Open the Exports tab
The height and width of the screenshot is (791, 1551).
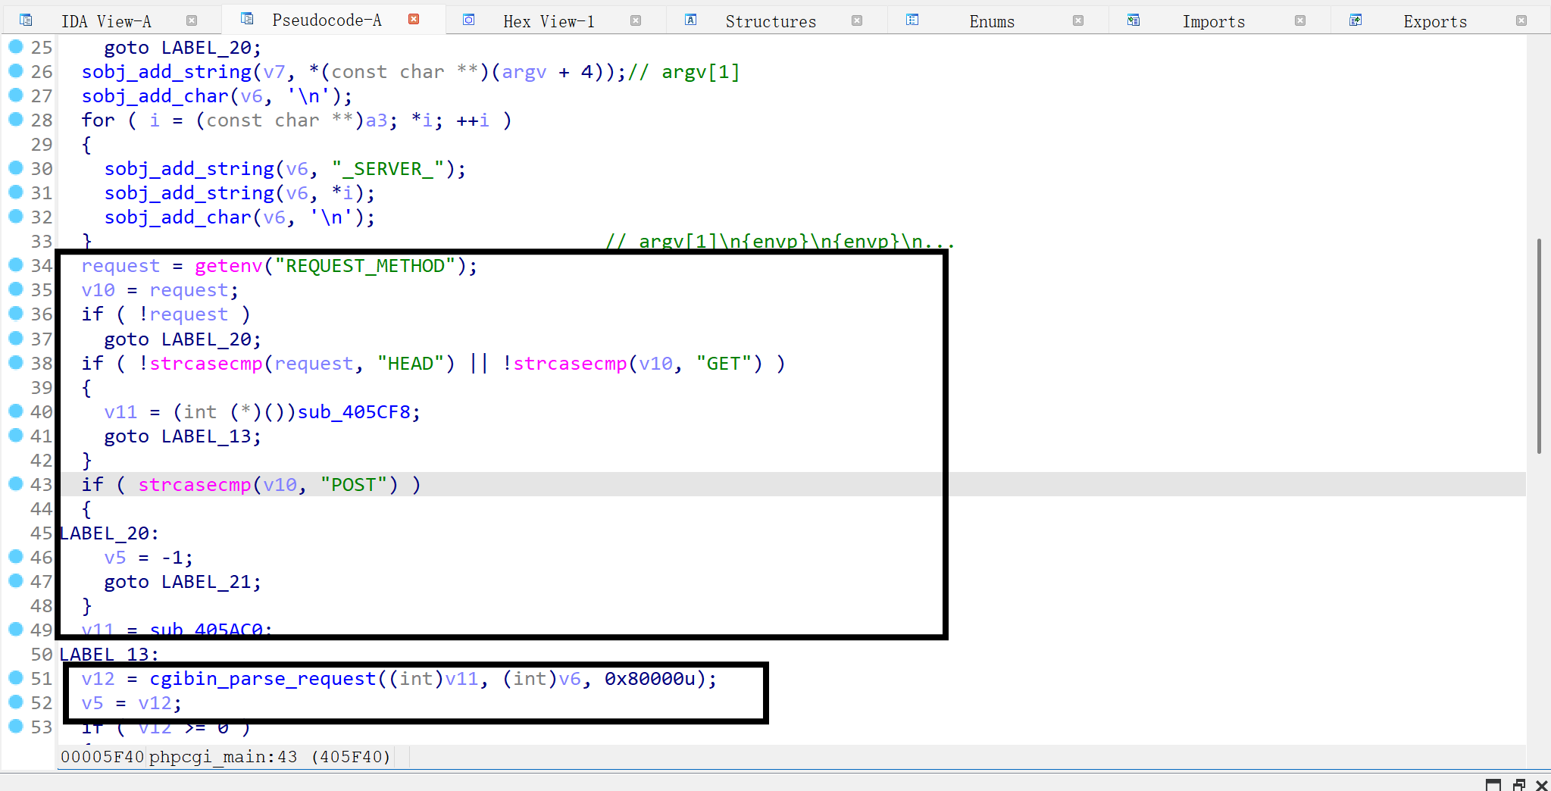pyautogui.click(x=1435, y=21)
